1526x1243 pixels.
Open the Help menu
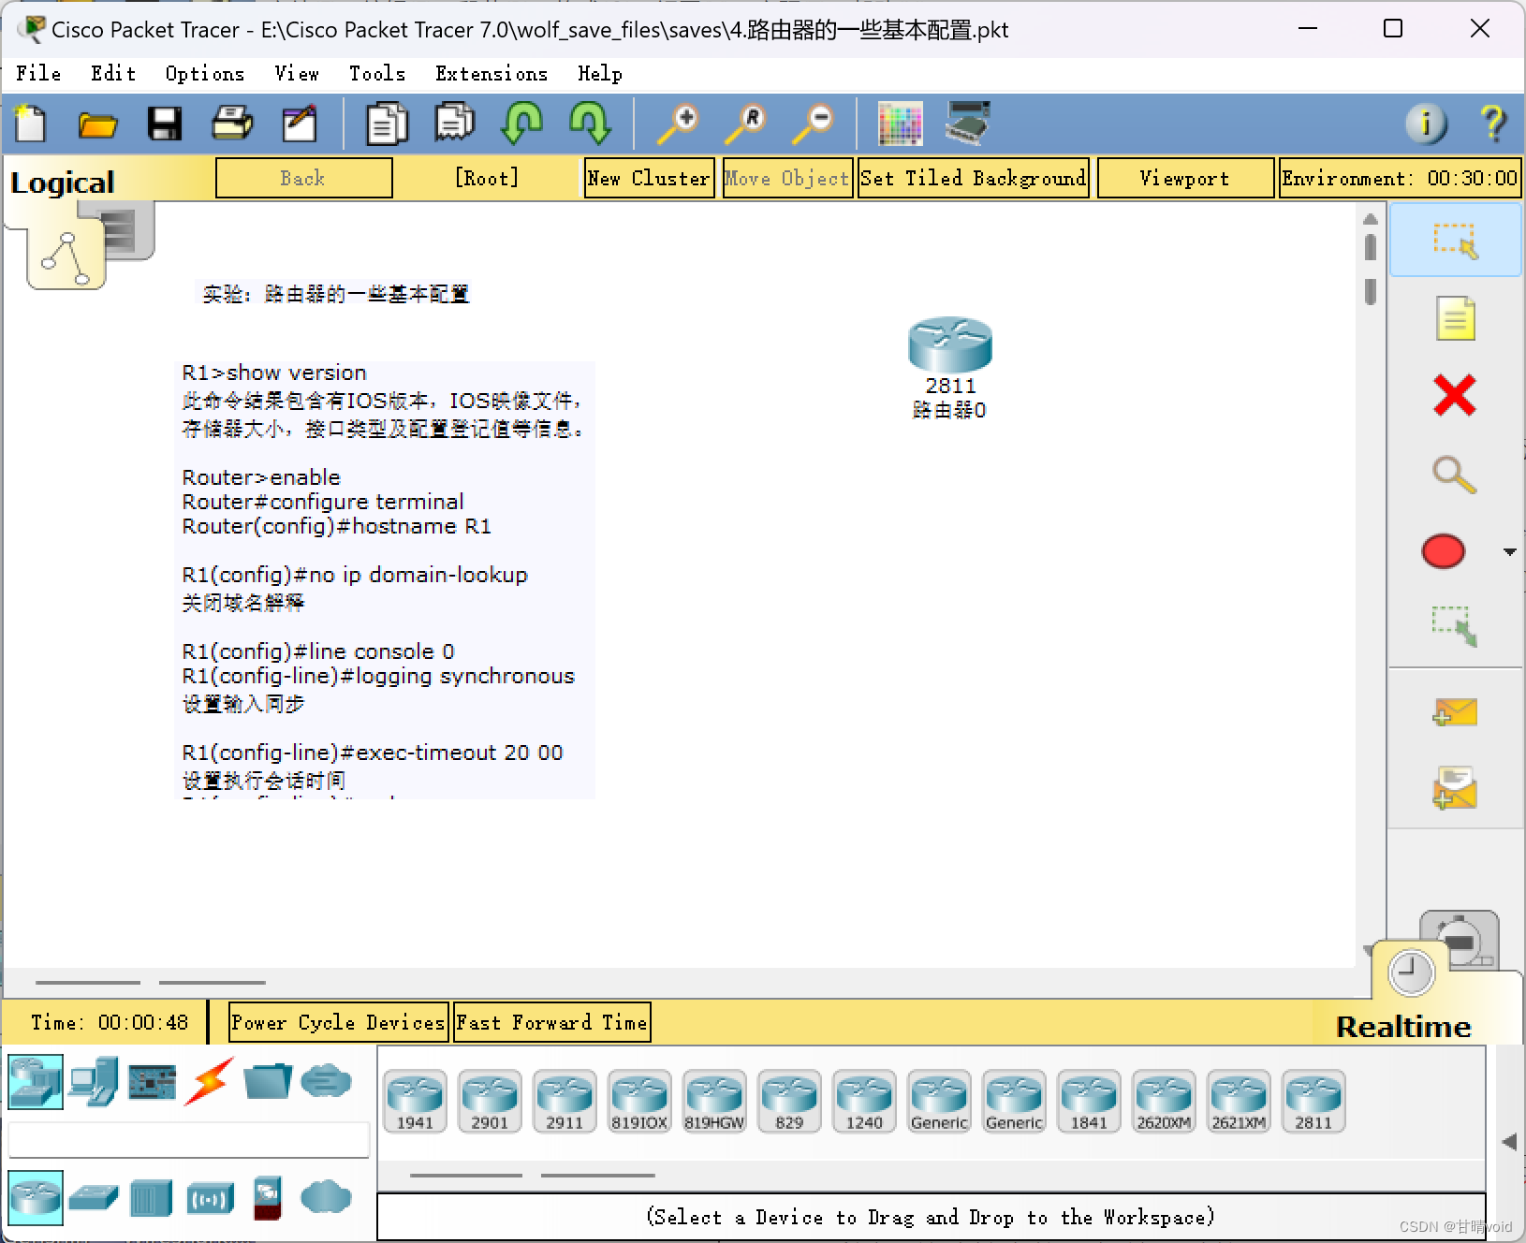(x=600, y=73)
